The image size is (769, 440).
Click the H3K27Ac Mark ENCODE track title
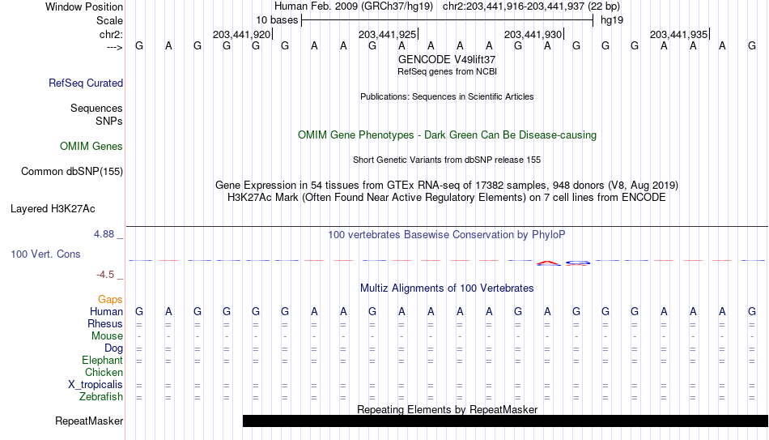click(447, 198)
